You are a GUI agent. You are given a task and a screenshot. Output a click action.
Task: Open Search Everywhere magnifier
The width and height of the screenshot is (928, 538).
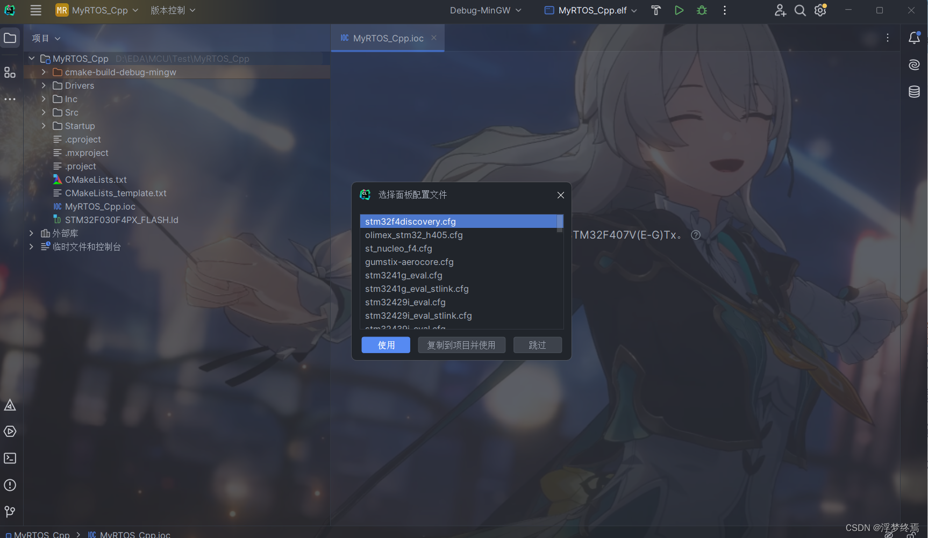pos(800,10)
